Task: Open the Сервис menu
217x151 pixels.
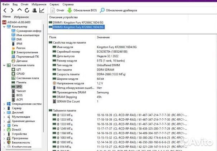Action: [54, 4]
